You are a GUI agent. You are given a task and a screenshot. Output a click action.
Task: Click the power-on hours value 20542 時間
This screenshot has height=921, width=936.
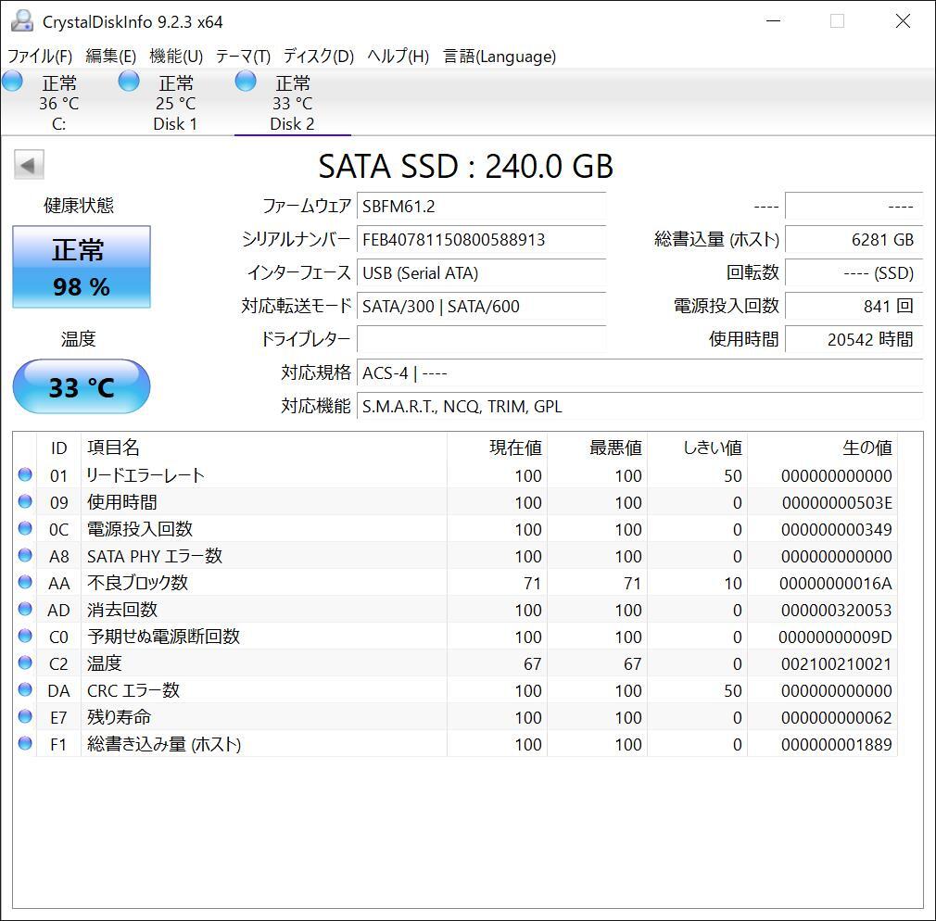[854, 340]
